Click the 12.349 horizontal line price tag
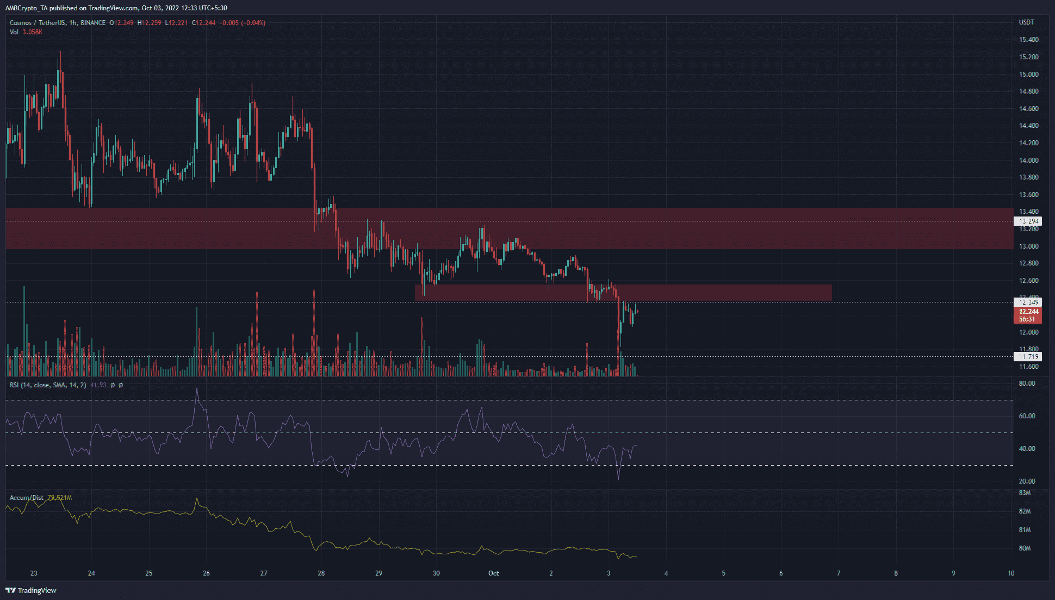Image resolution: width=1055 pixels, height=600 pixels. point(1028,302)
